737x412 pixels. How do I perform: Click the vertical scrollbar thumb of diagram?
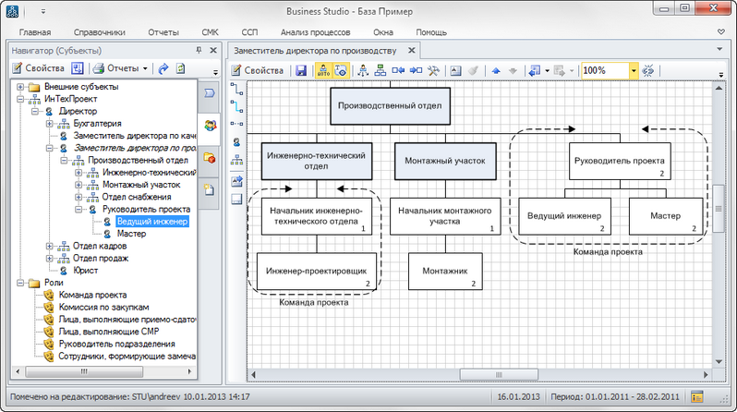click(x=719, y=209)
